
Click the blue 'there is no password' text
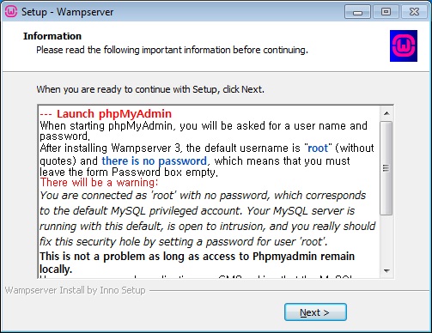154,160
